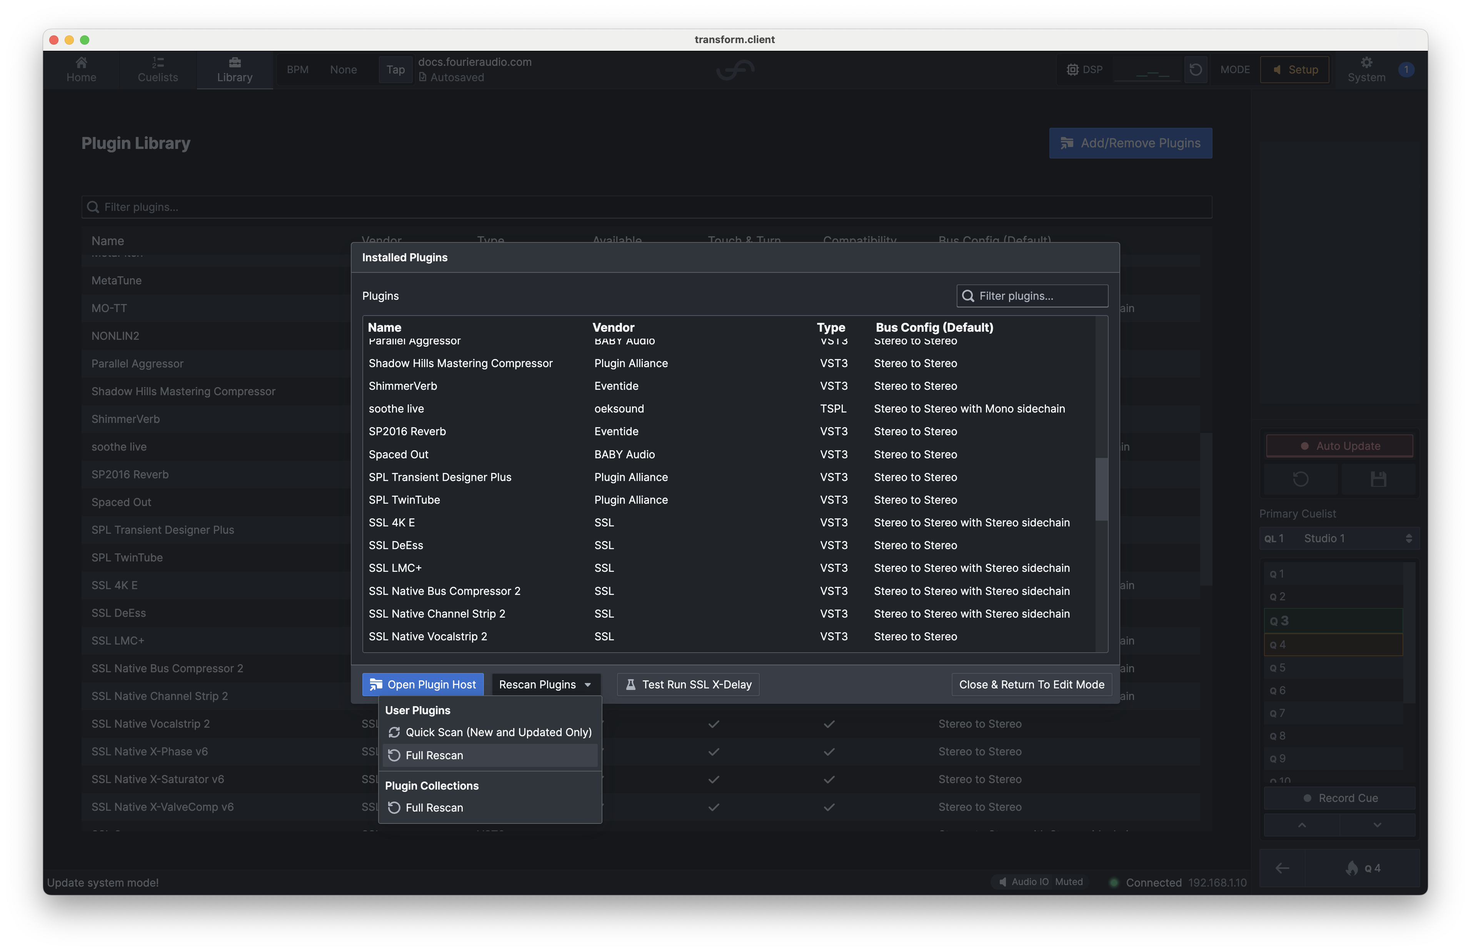Switch mode using the Setup button

(1294, 70)
